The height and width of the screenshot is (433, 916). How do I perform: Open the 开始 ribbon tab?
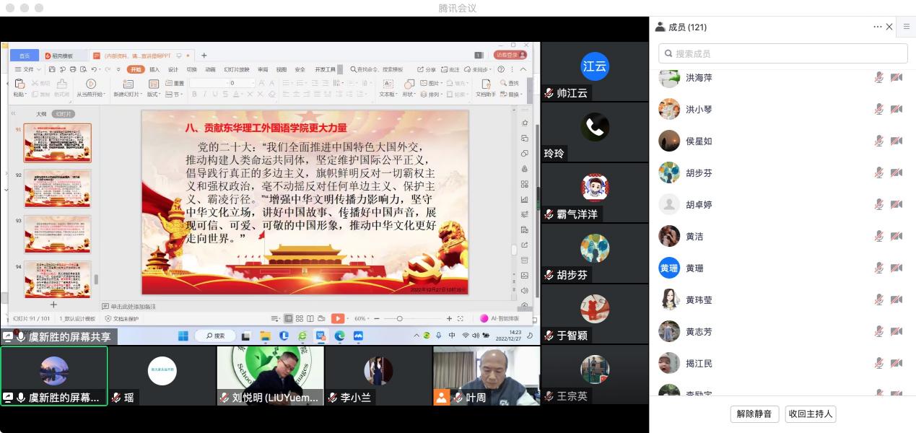[136, 69]
